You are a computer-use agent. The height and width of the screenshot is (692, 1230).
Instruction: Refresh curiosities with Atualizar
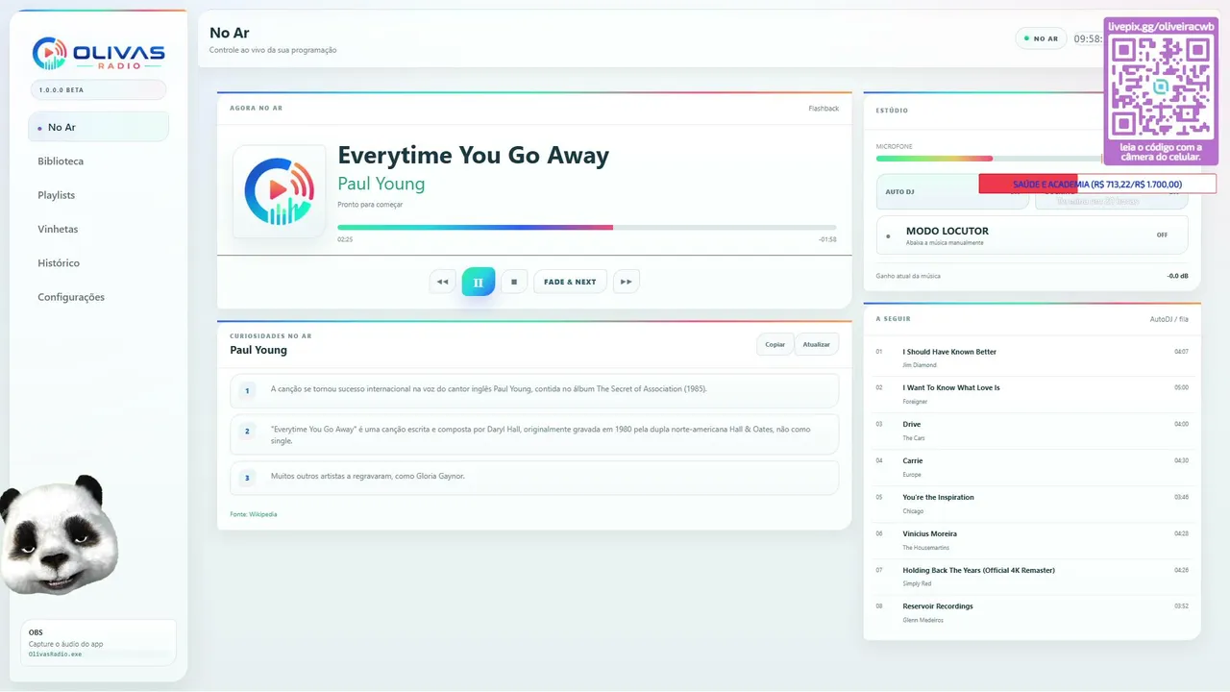coord(817,344)
